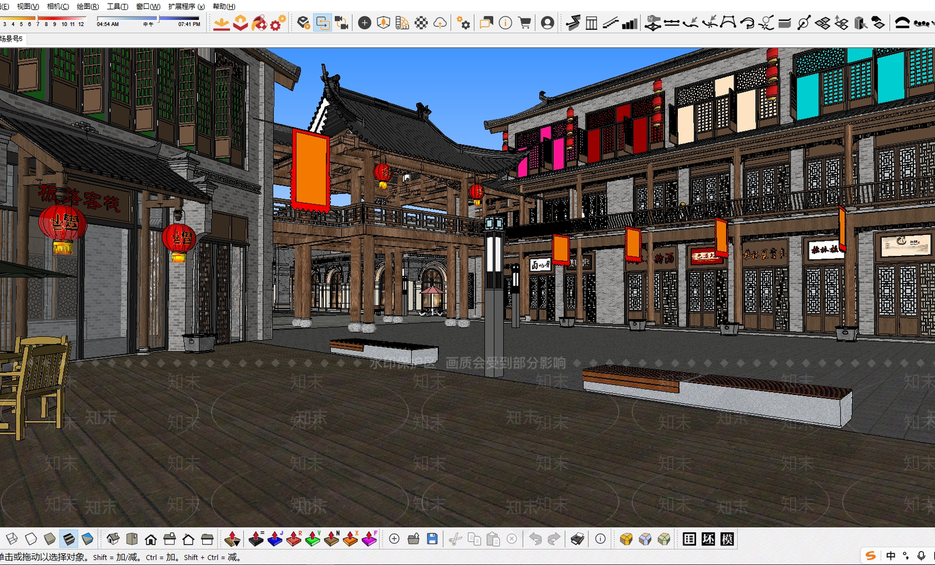The image size is (935, 565).
Task: Switch to Wireframe face style
Action: 12,539
